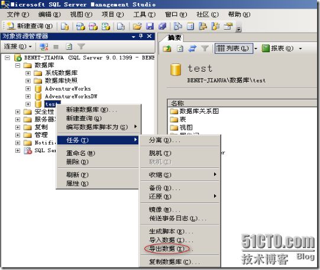Click the Save floppy disk icon
The height and width of the screenshot is (270, 320).
[150, 26]
